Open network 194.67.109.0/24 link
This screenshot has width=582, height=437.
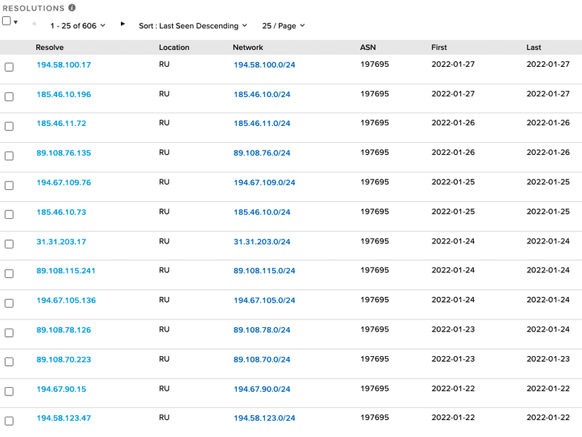264,182
